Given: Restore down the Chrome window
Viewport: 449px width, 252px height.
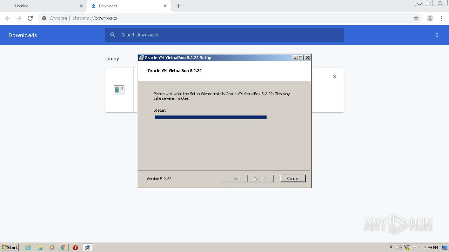Looking at the screenshot, I should [428, 3].
